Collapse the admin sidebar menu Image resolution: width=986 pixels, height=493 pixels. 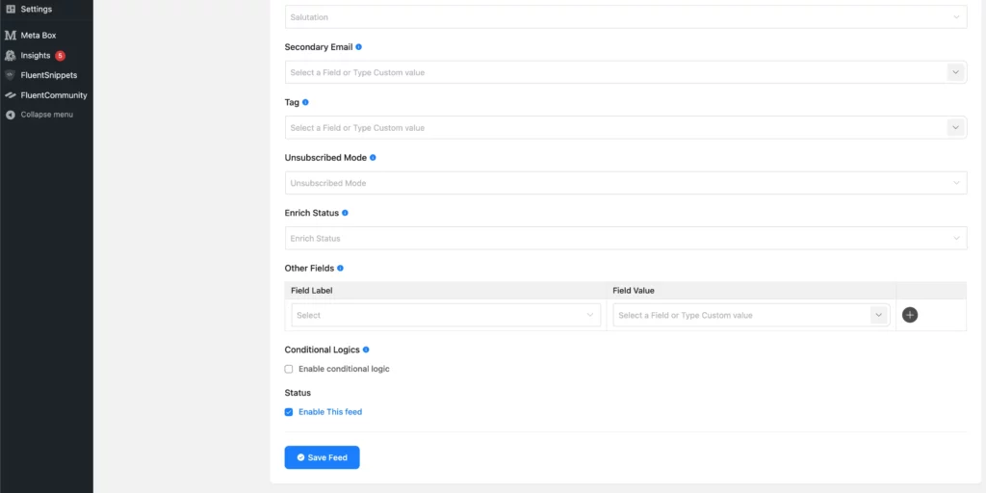pyautogui.click(x=46, y=115)
